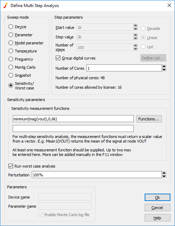
Task: Decrease Number of Cores with down arrow
Action: (164, 70)
